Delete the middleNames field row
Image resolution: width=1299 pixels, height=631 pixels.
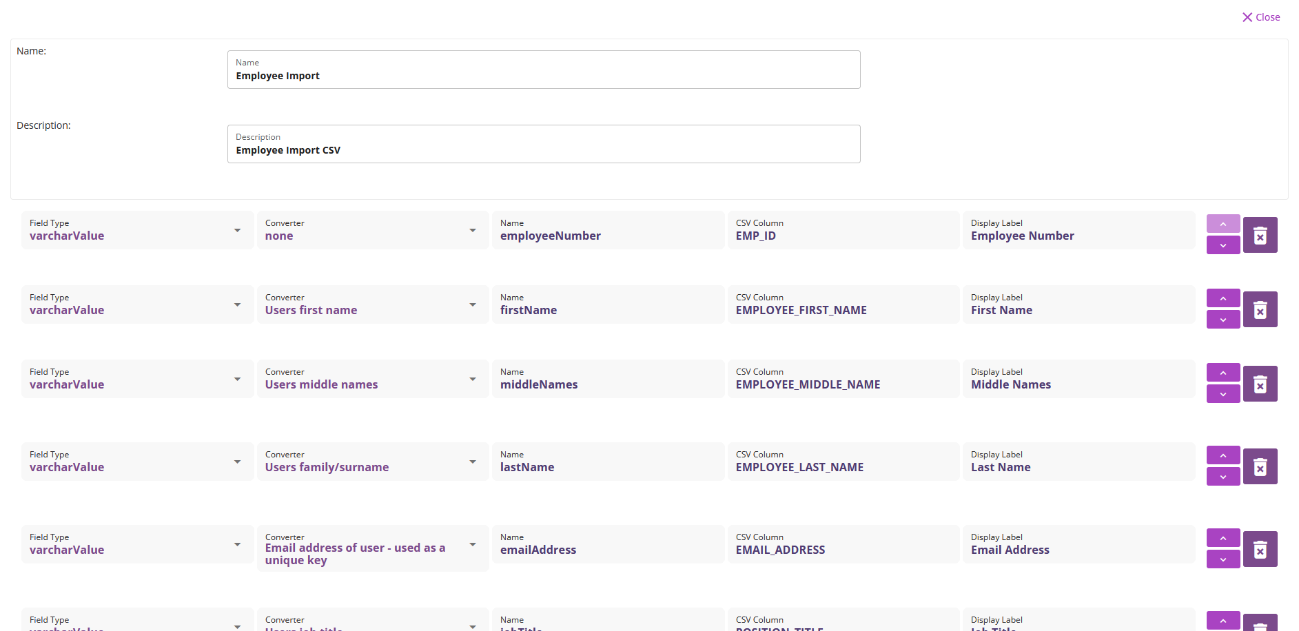pyautogui.click(x=1260, y=384)
